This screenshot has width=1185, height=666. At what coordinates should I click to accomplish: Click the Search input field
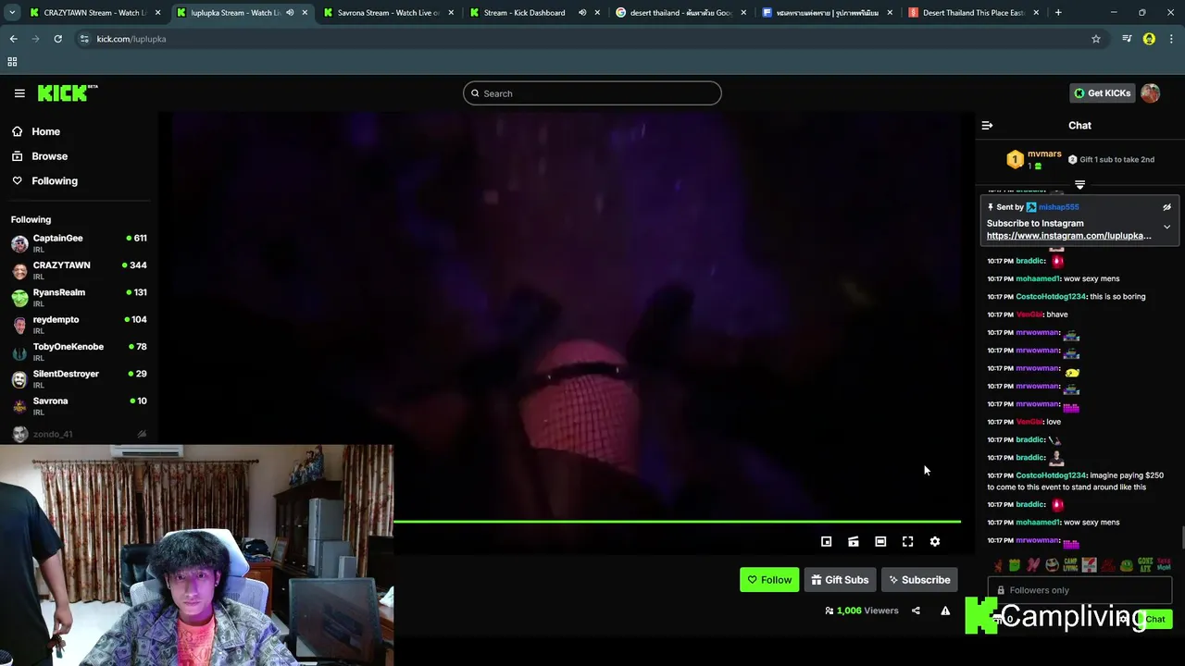[592, 93]
